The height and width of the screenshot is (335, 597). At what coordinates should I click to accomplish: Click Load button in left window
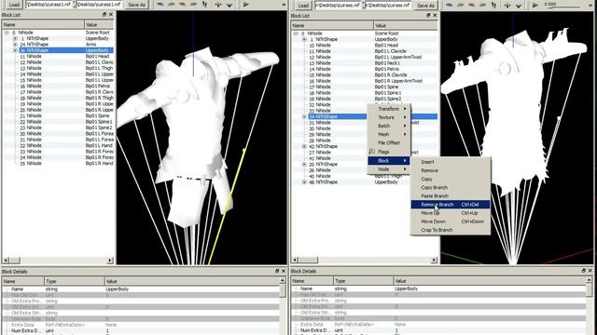(14, 5)
